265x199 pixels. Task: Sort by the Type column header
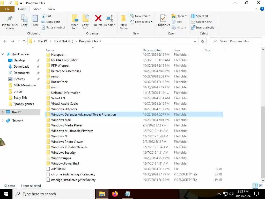pos(188,50)
